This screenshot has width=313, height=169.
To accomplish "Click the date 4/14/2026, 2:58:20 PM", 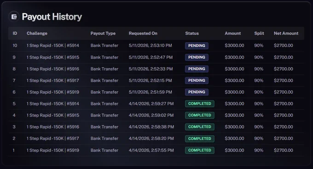I will 151,139.
